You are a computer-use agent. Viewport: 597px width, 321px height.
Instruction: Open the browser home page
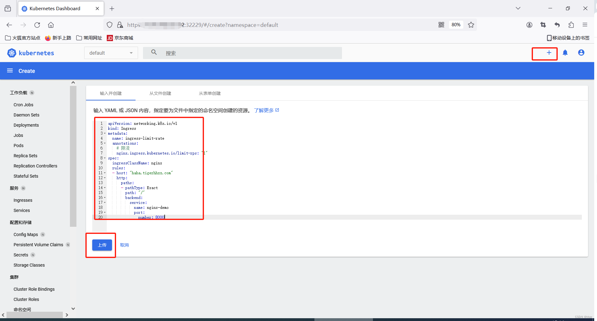click(x=51, y=25)
